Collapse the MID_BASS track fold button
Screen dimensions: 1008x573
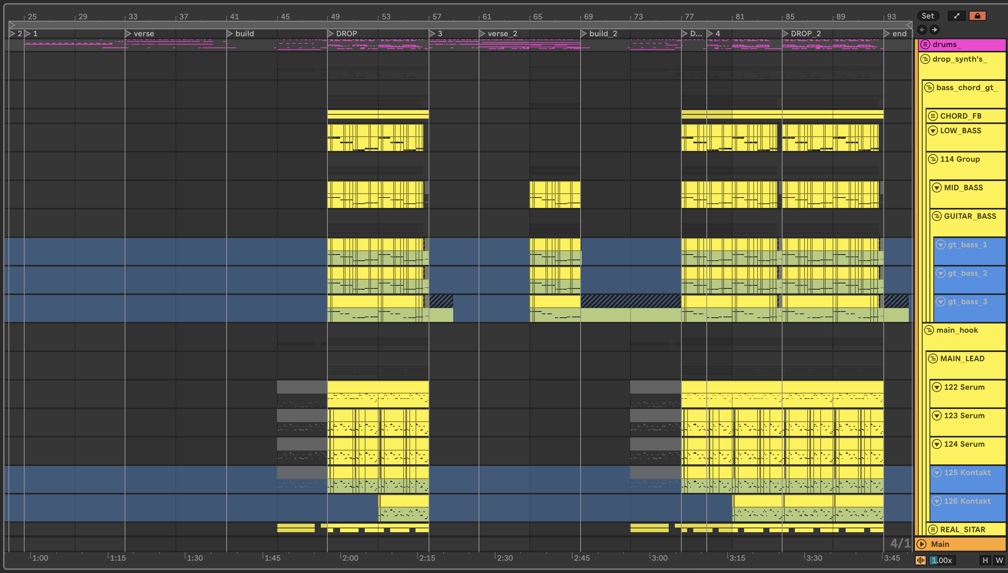[937, 188]
